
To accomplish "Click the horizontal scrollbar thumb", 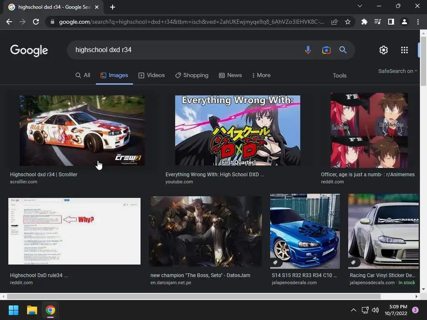I will (193, 296).
